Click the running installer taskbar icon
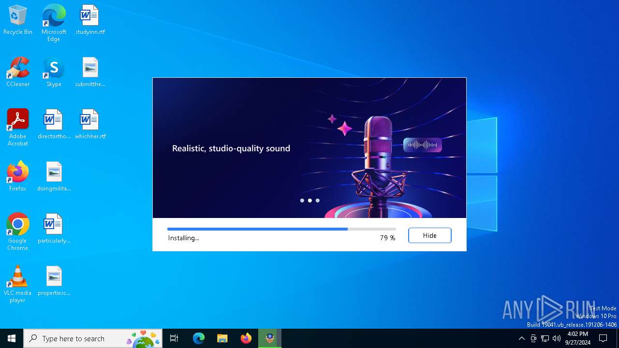The image size is (619, 348). (270, 338)
